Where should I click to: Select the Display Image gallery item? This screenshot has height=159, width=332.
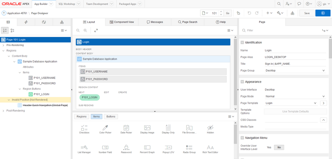tap(147, 129)
